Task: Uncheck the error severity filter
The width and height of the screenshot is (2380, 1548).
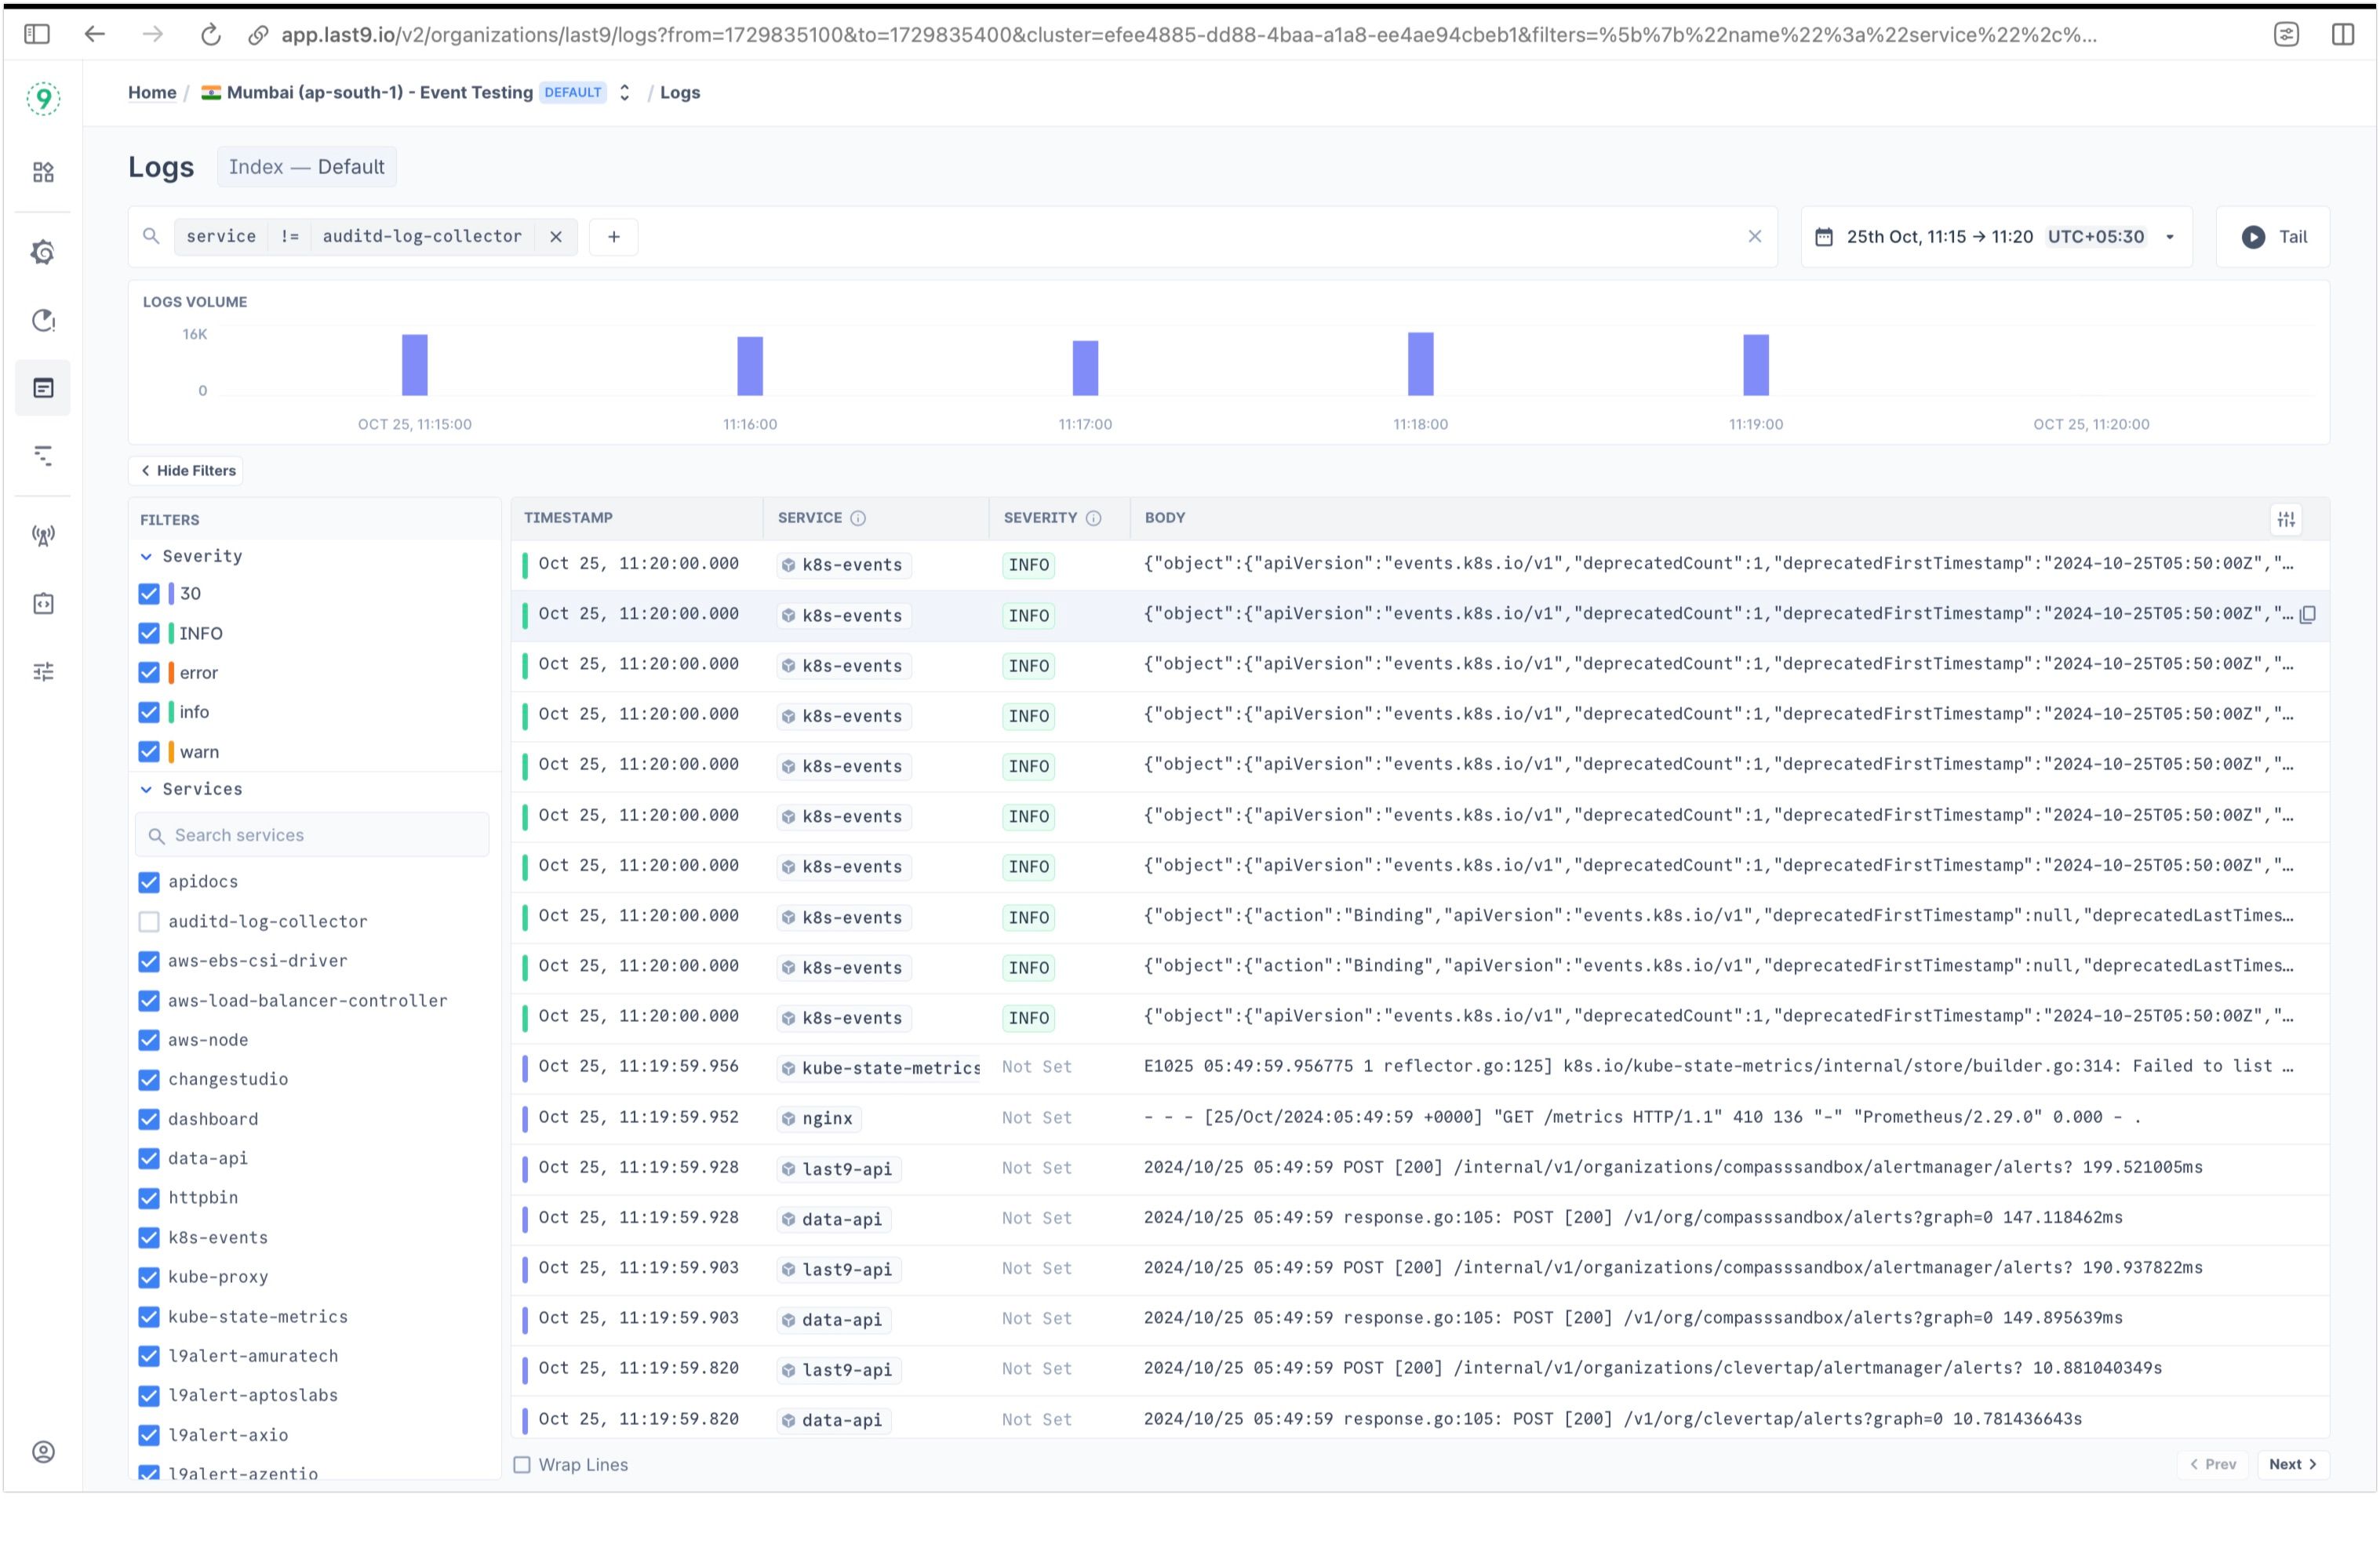Action: (149, 673)
